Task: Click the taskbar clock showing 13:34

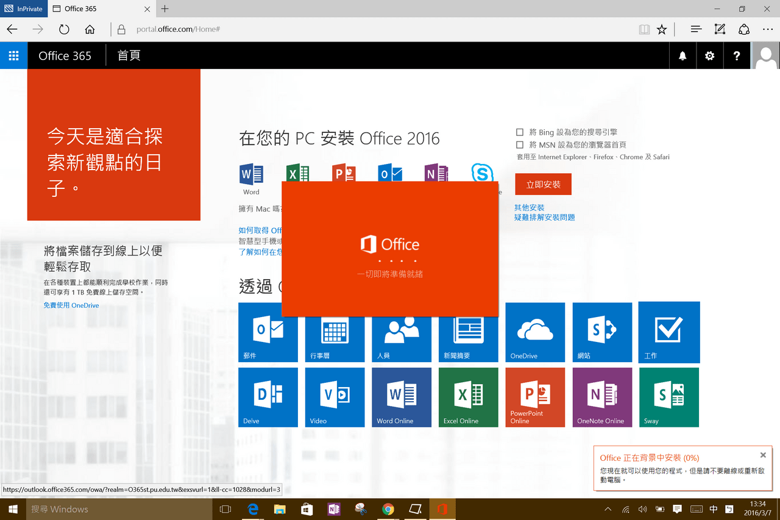Action: [x=757, y=509]
